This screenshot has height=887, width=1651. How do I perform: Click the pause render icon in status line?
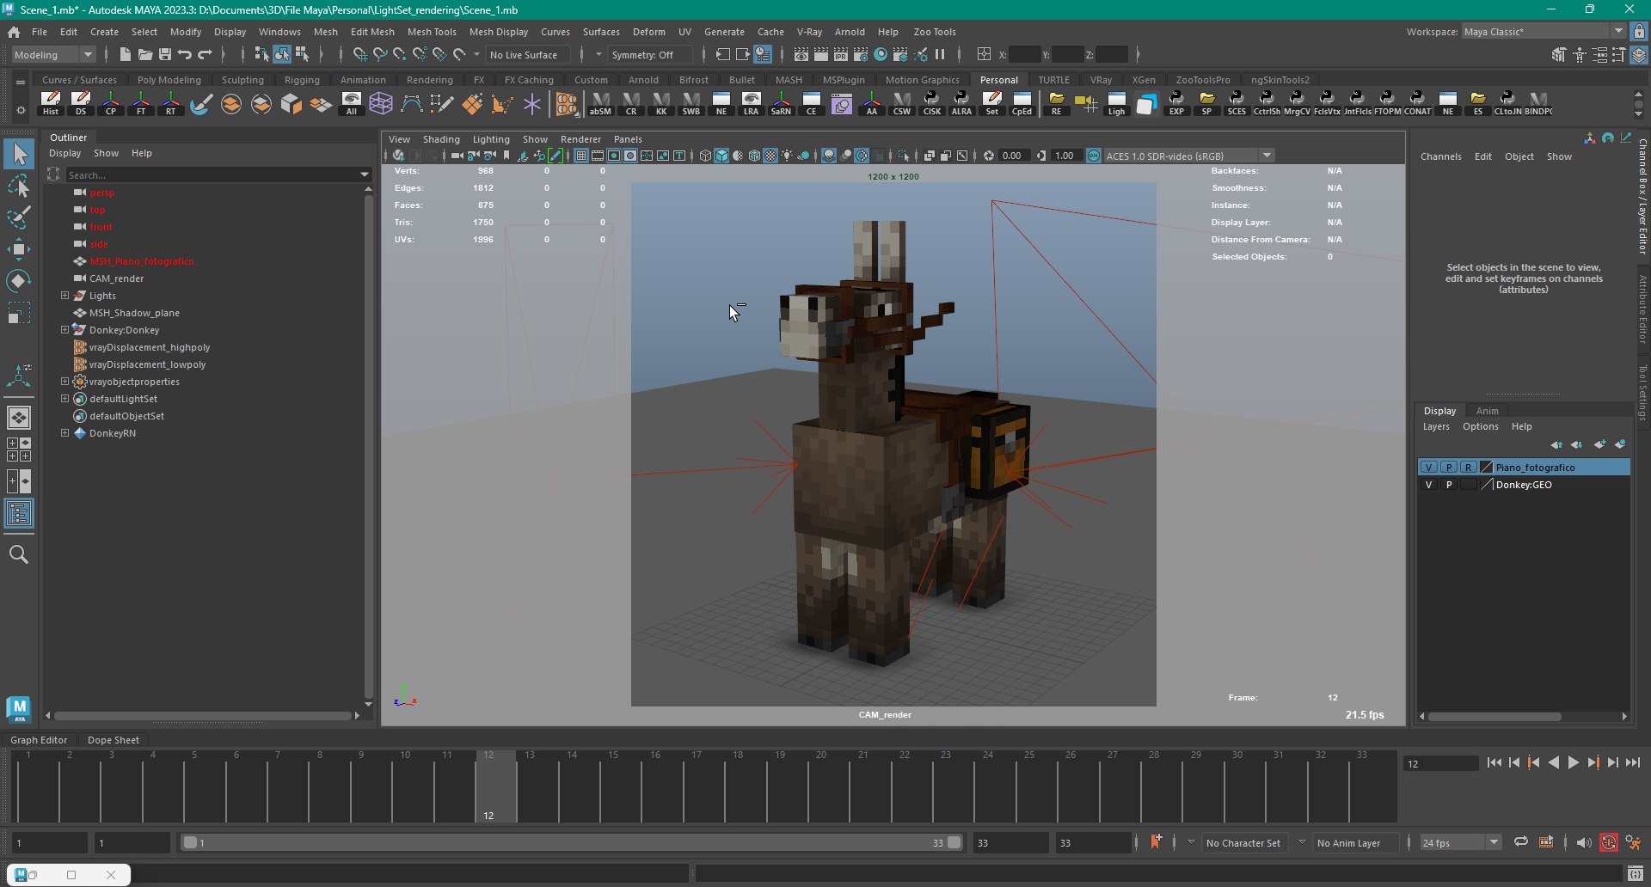[940, 54]
